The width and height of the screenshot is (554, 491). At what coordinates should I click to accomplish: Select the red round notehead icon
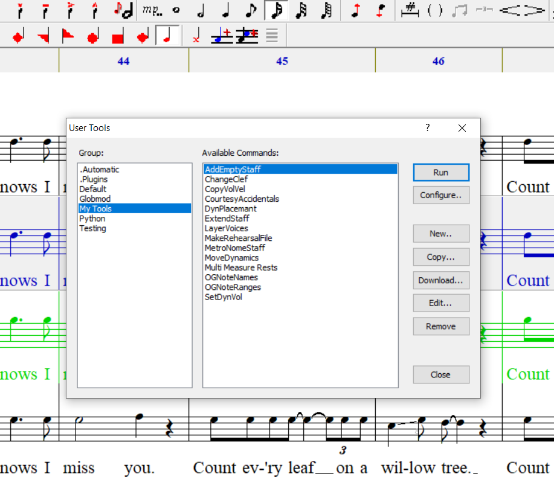click(x=93, y=36)
